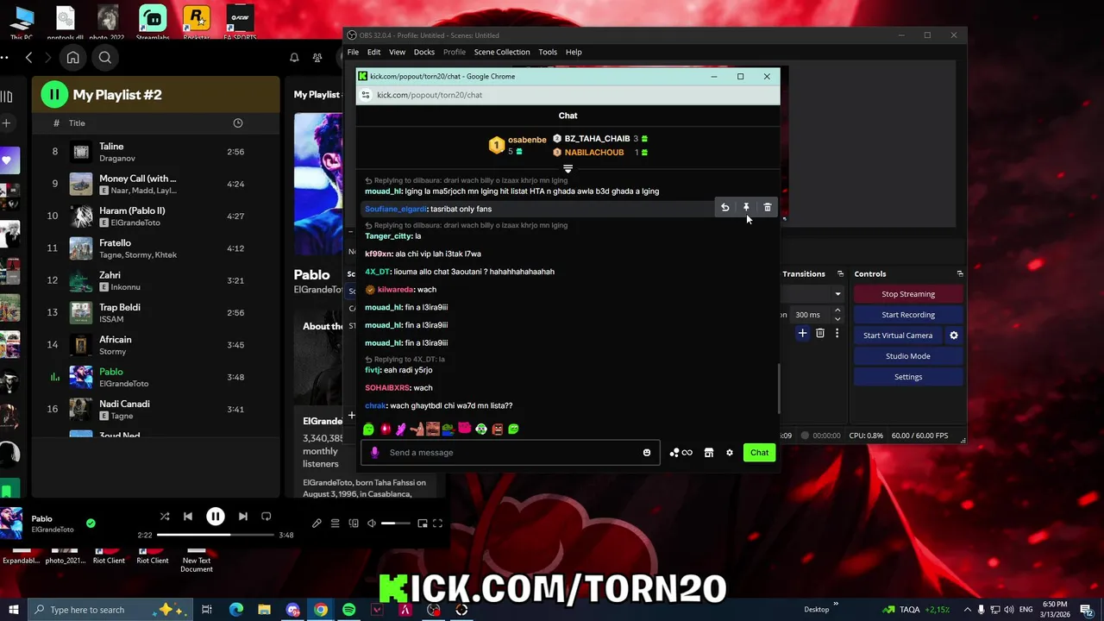Screen dimensions: 1104x621
Task: Toggle liked checkmark for Pablo song
Action: point(91,524)
